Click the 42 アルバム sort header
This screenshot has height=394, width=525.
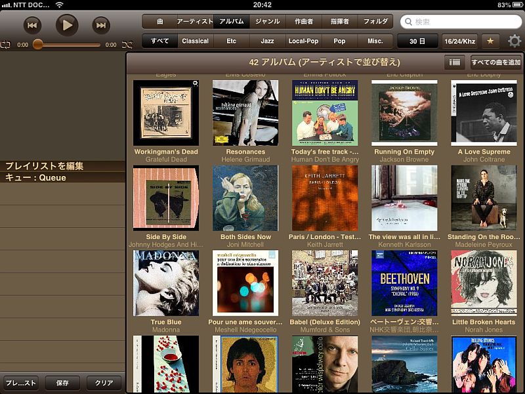click(324, 62)
